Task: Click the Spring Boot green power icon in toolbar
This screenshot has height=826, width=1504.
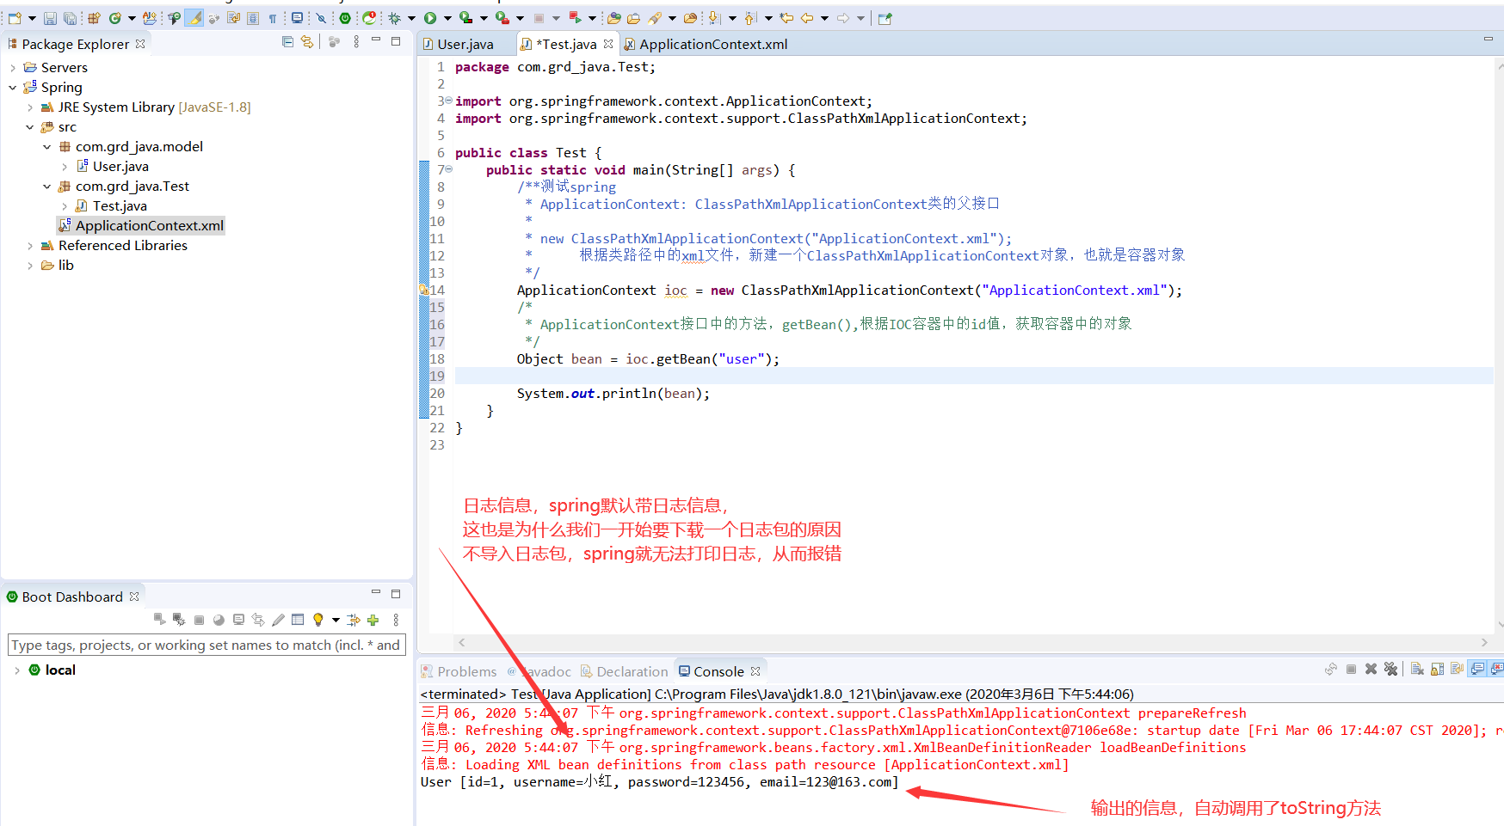Action: tap(344, 18)
